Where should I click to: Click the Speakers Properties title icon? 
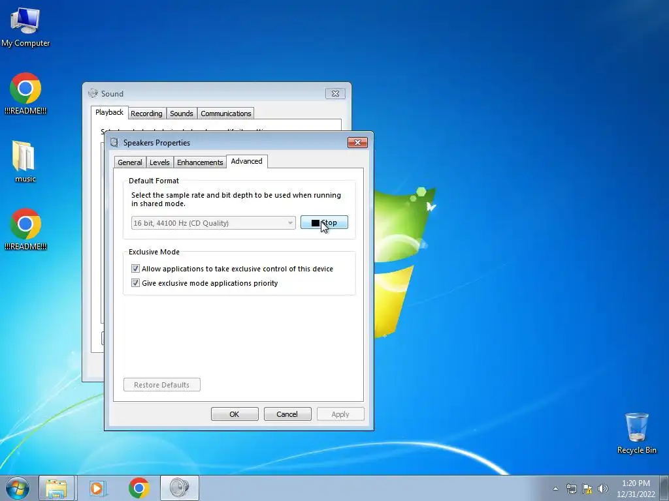coord(114,142)
